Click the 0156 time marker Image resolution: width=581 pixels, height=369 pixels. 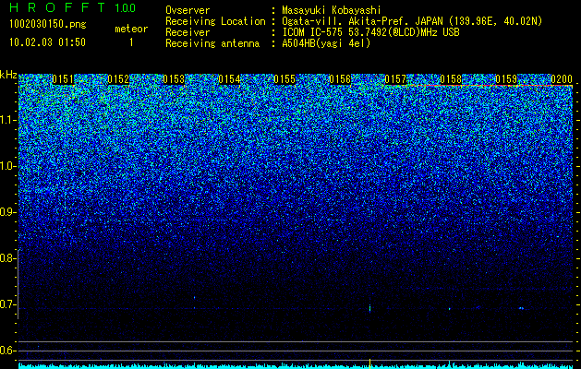pyautogui.click(x=340, y=79)
